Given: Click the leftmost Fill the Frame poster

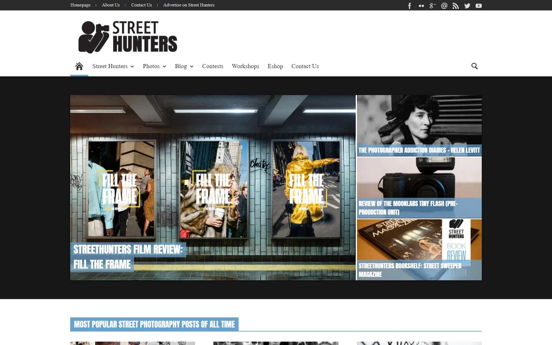Looking at the screenshot, I should 121,189.
